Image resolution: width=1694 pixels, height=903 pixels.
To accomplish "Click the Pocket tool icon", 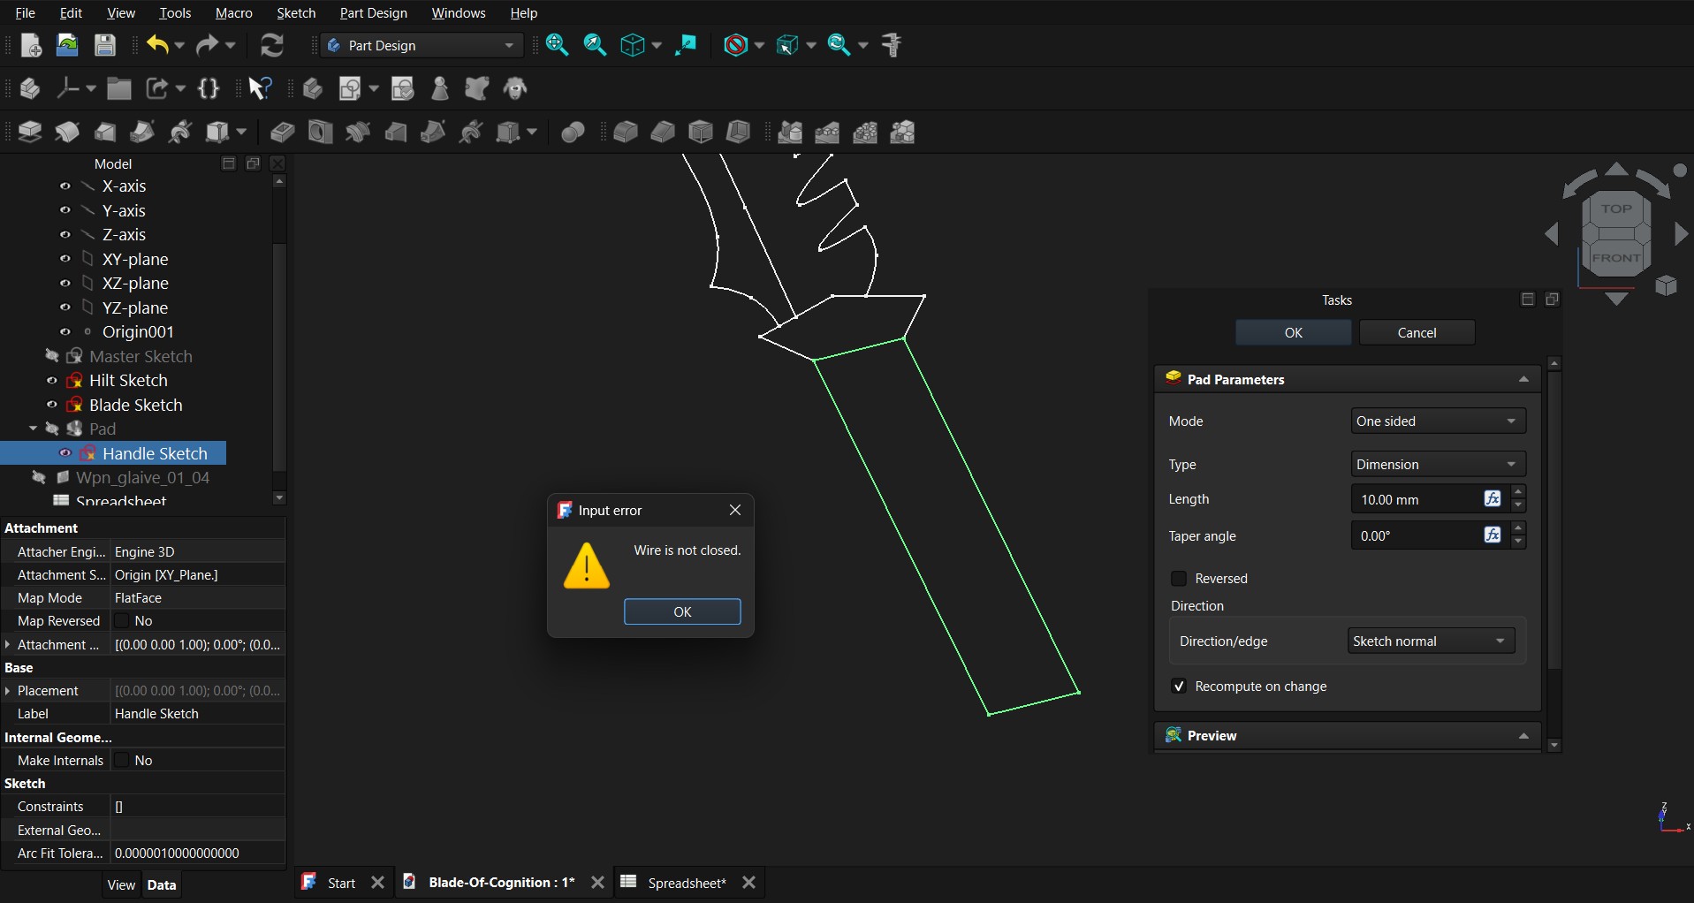I will [282, 133].
